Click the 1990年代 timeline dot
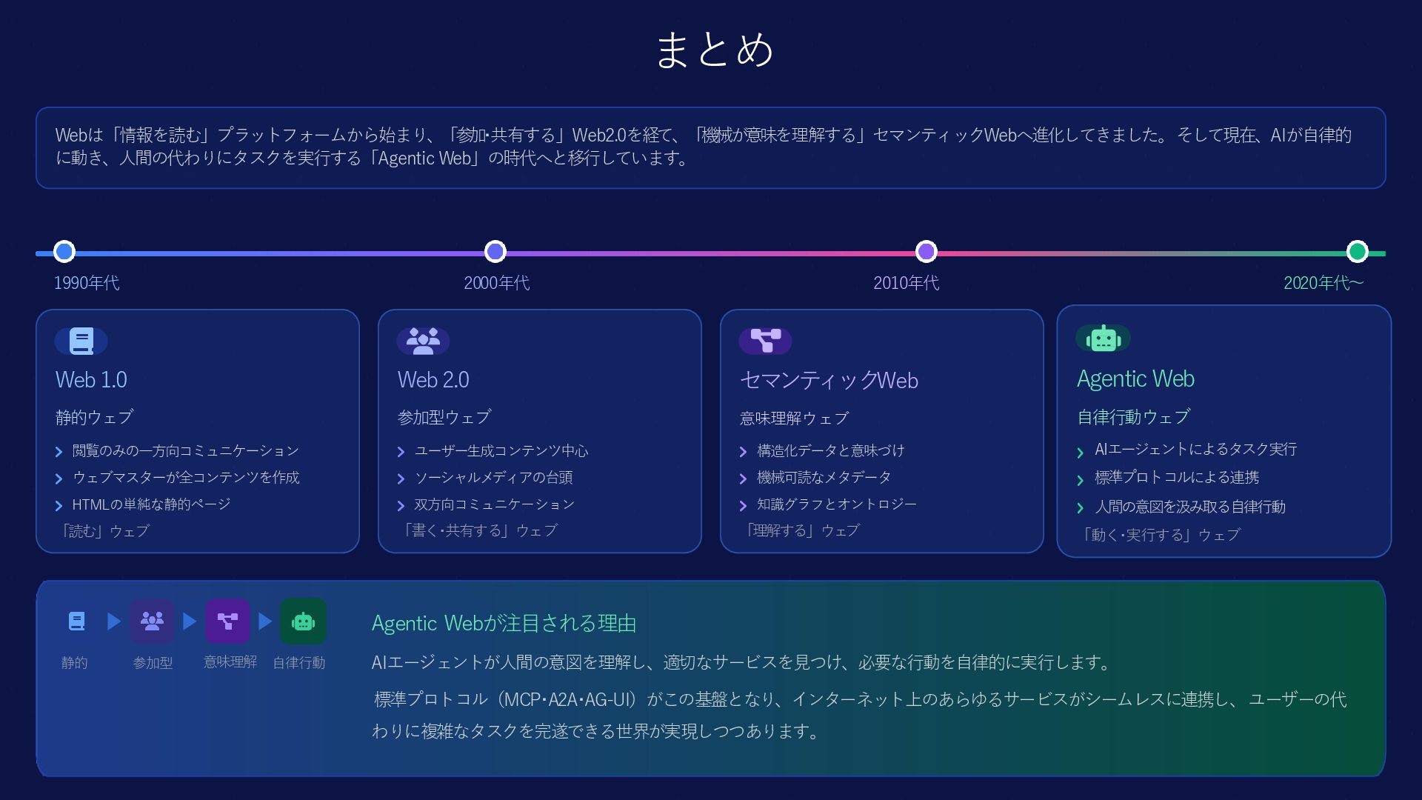This screenshot has height=800, width=1422. click(64, 252)
